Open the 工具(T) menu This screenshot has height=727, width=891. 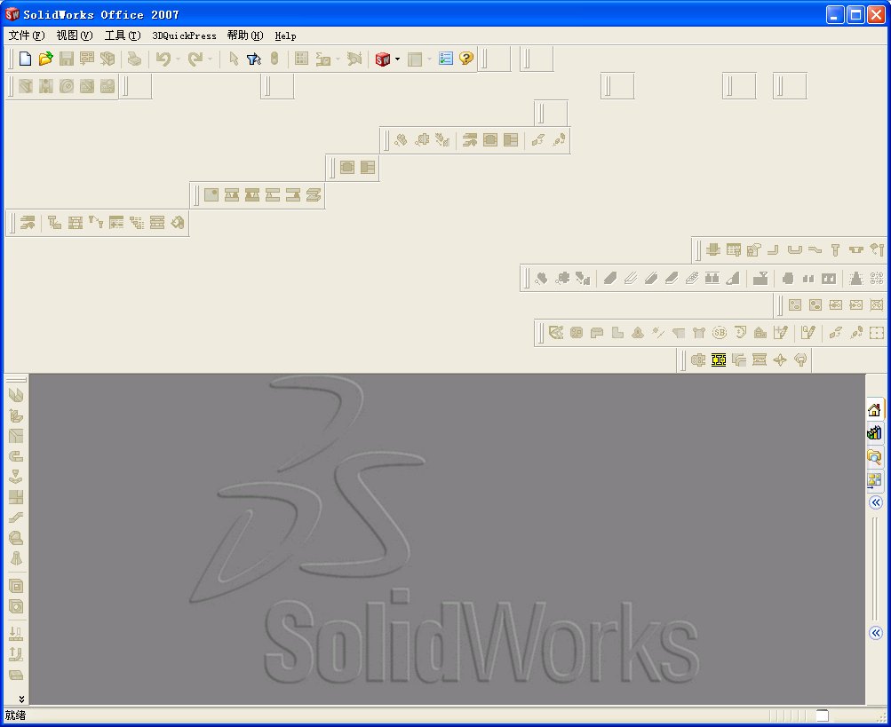[123, 36]
